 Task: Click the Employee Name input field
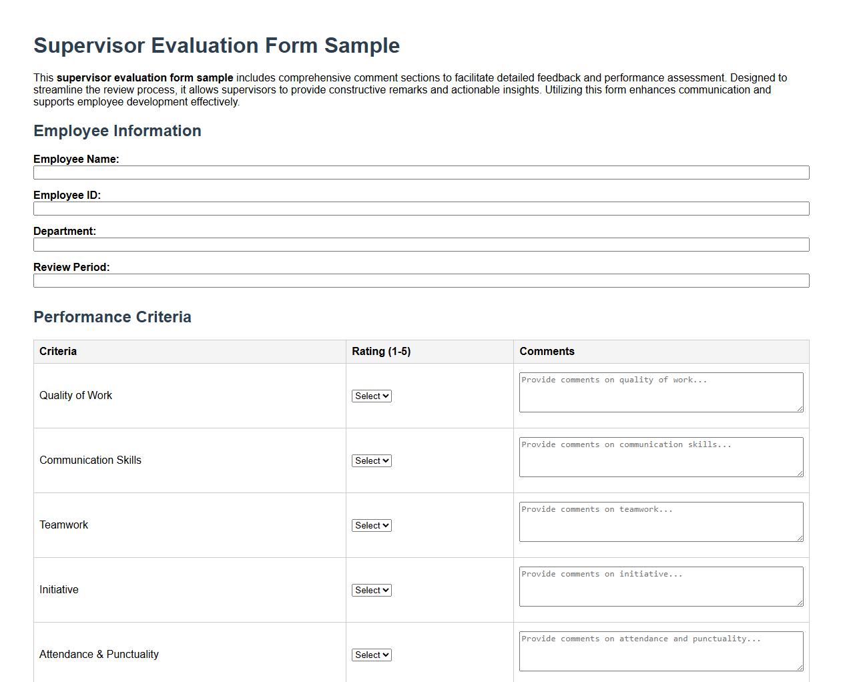tap(420, 172)
